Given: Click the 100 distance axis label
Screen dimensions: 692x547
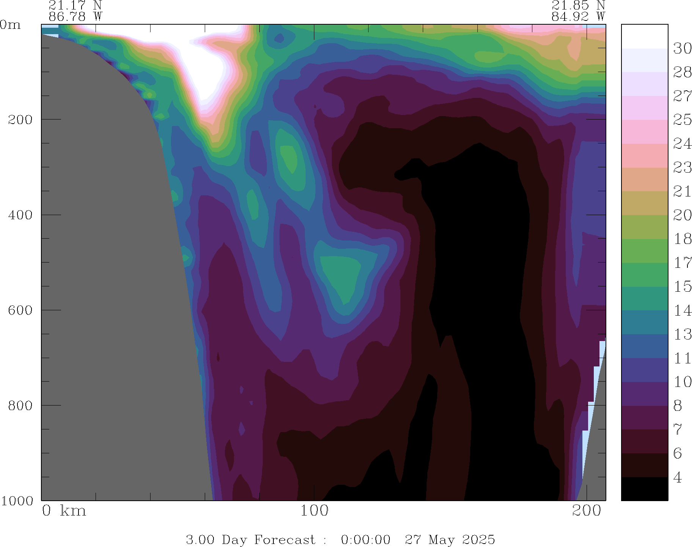Looking at the screenshot, I should tap(314, 511).
